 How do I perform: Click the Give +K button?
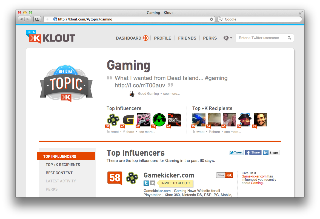[224, 175]
